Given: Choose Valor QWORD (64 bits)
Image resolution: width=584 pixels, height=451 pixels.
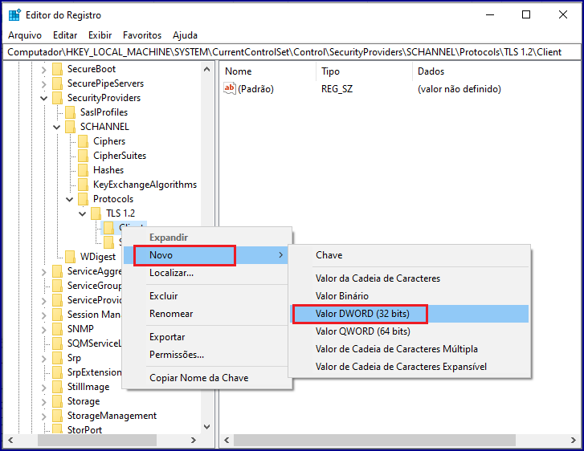Looking at the screenshot, I should (x=409, y=331).
